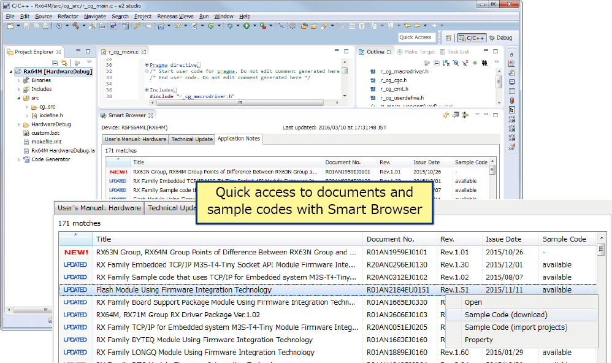Collapse the src folder node
612x363 pixels.
(18, 97)
